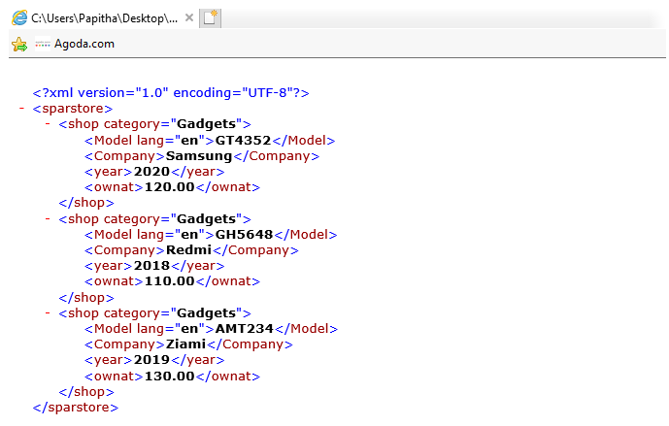Collapse the shop node containing Ziami

click(49, 313)
